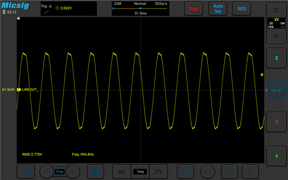Open the Trig A trigger settings box
The height and width of the screenshot is (180, 288).
point(68,9)
